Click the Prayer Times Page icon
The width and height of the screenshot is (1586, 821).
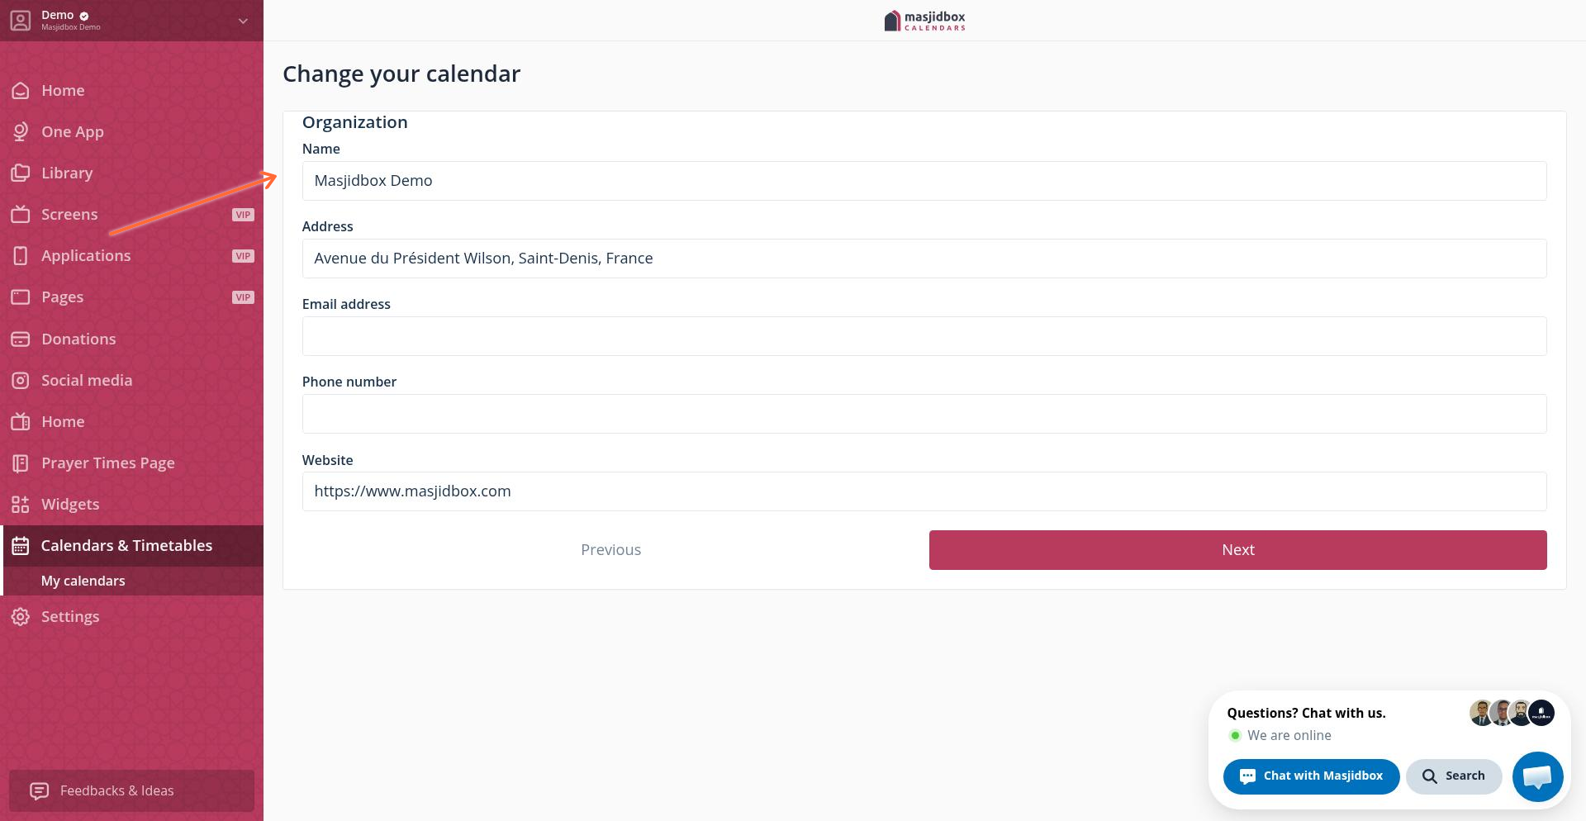[21, 463]
